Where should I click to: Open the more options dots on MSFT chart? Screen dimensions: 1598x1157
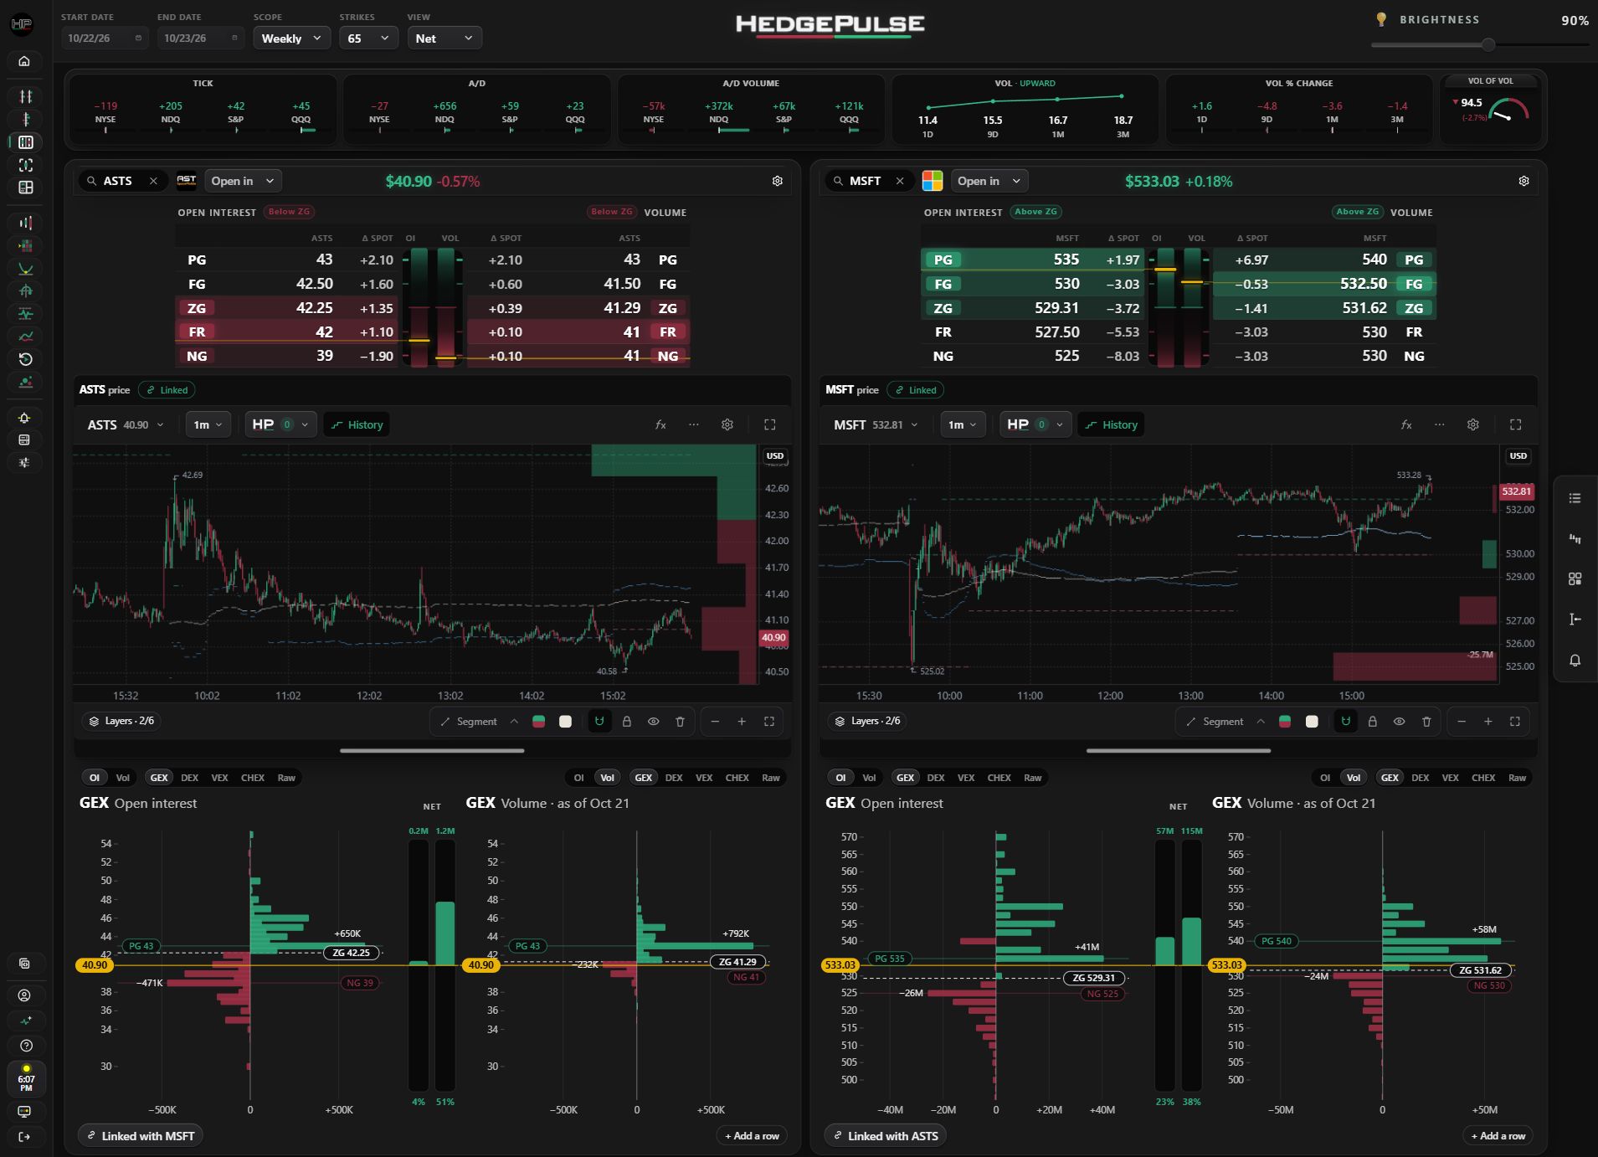(x=1439, y=424)
